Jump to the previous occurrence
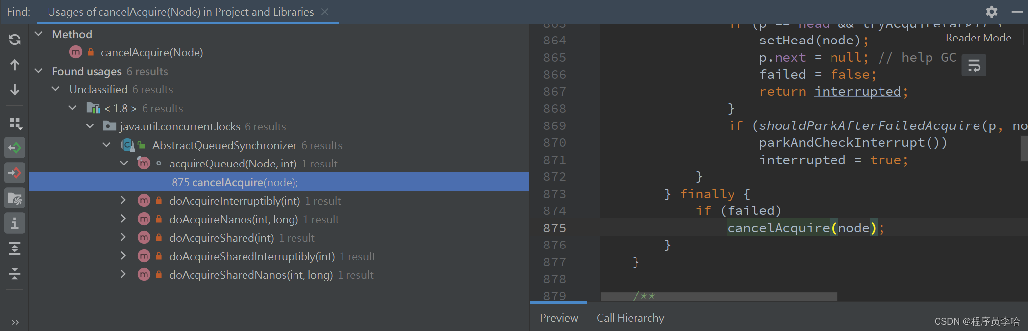The image size is (1028, 331). pyautogui.click(x=15, y=65)
